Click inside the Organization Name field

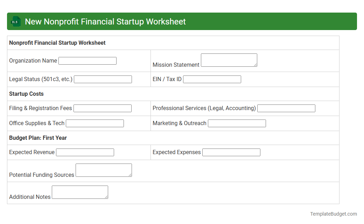point(87,60)
